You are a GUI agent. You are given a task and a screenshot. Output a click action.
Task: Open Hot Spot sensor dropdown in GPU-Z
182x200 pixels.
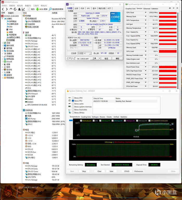146,24
